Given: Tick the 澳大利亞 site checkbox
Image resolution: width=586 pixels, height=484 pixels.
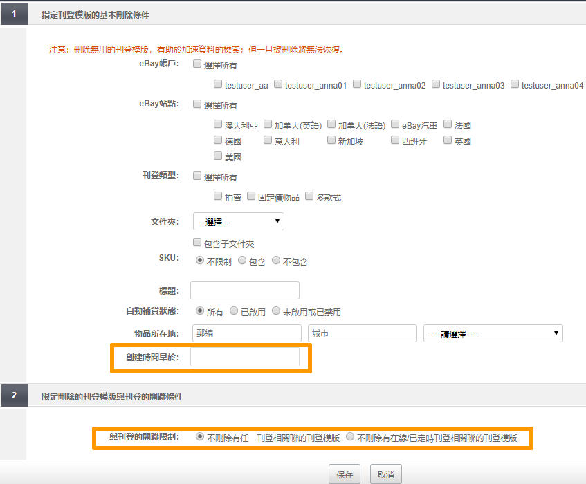Looking at the screenshot, I should [218, 124].
